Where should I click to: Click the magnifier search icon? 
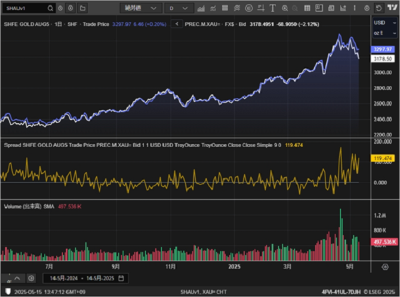pos(50,9)
